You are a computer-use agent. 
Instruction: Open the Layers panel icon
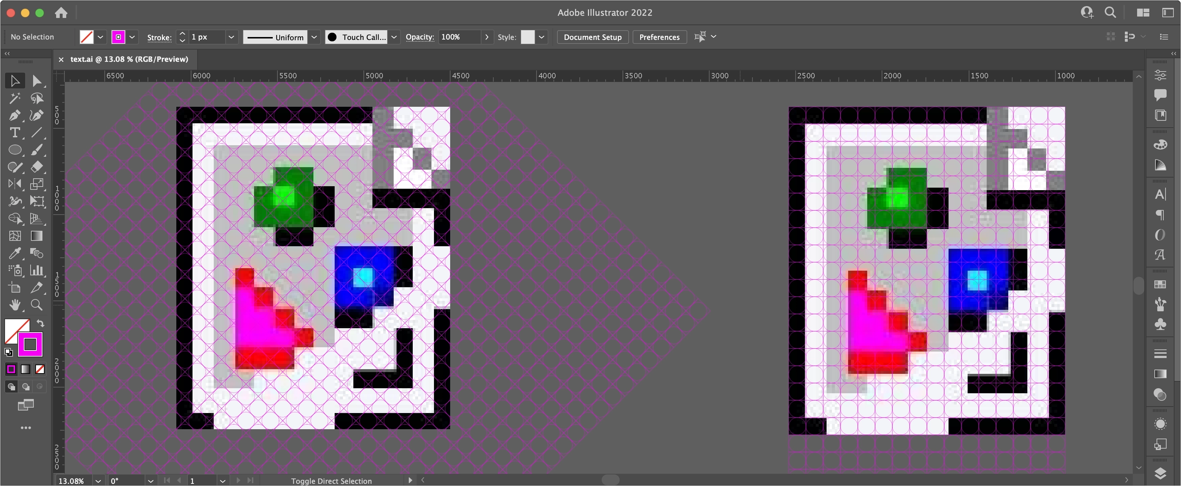click(x=1160, y=473)
